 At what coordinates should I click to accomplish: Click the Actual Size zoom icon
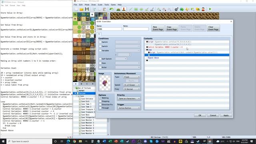170,9
